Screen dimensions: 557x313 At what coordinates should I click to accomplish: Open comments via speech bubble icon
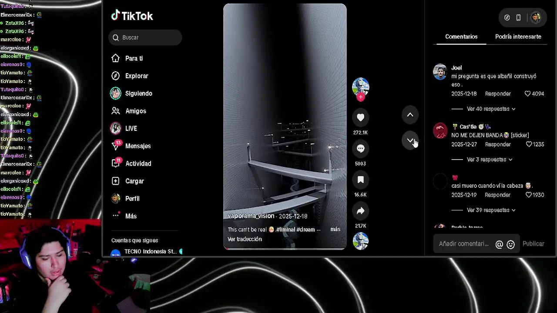coord(360,149)
